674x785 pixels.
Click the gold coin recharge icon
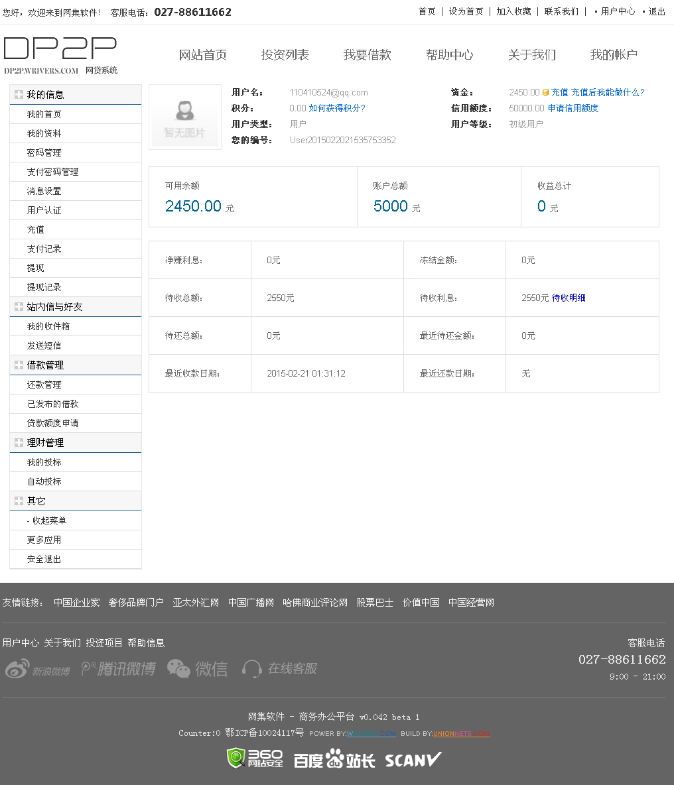(x=545, y=93)
